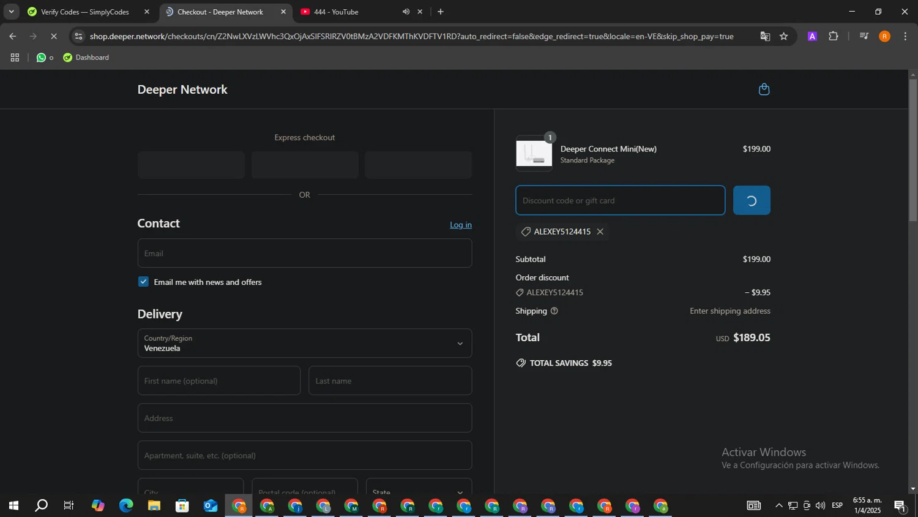This screenshot has width=918, height=517.
Task: Click the Deeper Network store title
Action: click(182, 89)
